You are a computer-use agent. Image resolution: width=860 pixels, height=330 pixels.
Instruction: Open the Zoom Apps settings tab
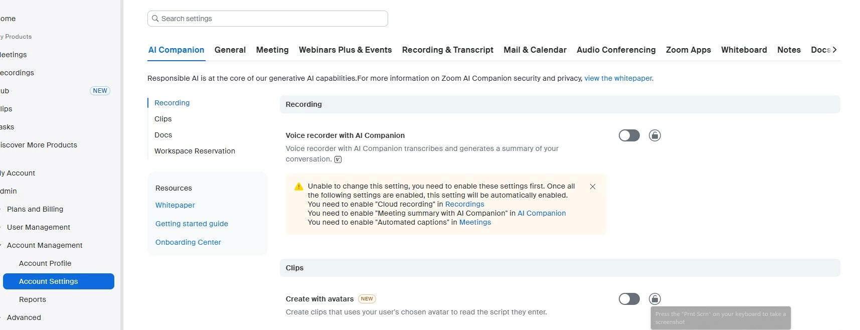[x=688, y=50]
